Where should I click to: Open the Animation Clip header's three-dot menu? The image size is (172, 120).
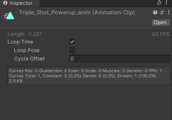click(x=169, y=12)
